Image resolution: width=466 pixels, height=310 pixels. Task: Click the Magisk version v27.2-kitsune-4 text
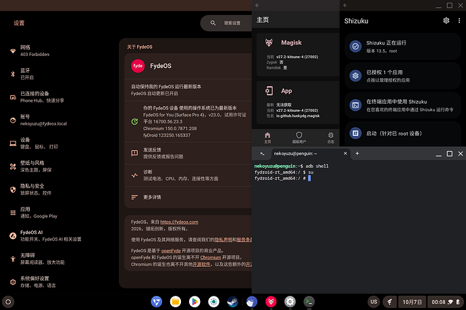[x=297, y=57]
